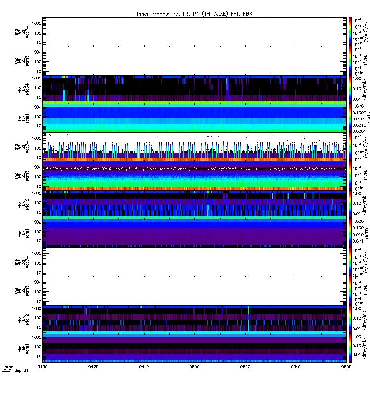Click the thd fff scm3 spectrogram panel
The image size is (370, 395).
click(x=194, y=176)
